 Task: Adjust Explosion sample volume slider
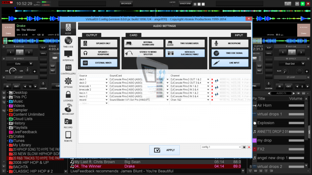point(296,123)
